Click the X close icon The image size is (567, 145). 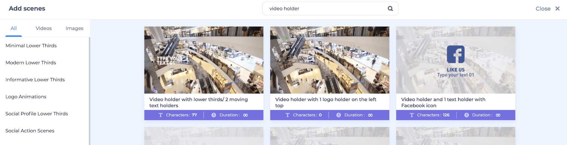(x=557, y=9)
